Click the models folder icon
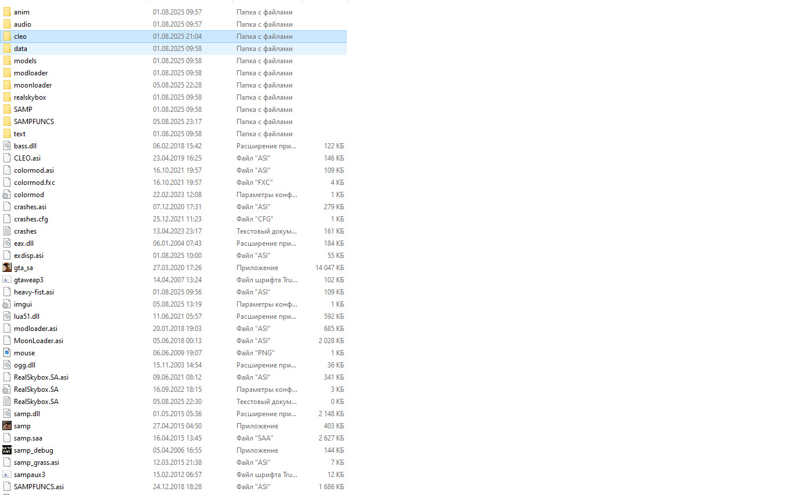Image resolution: width=802 pixels, height=495 pixels. pyautogui.click(x=7, y=61)
